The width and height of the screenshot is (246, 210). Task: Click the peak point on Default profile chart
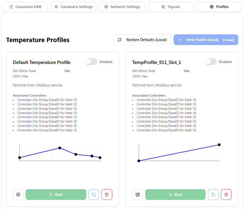[60, 148]
